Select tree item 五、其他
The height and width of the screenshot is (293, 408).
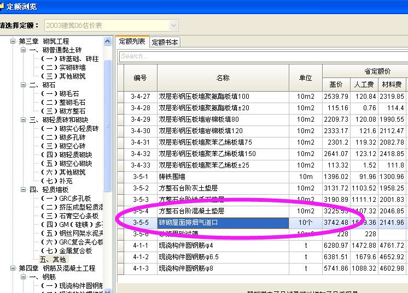pos(53,260)
